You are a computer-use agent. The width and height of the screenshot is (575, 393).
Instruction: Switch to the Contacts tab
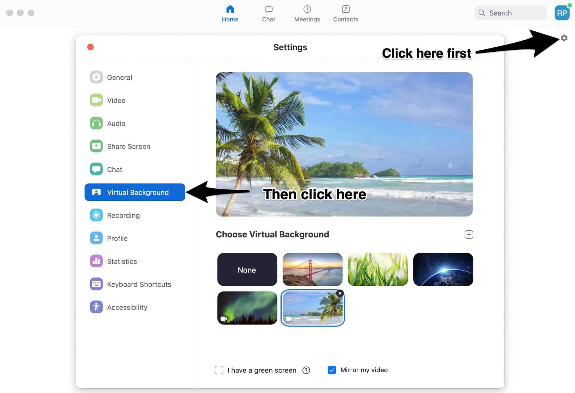click(345, 13)
